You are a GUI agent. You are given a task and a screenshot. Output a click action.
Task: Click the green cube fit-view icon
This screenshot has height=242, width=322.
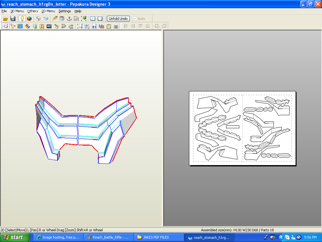click(84, 19)
